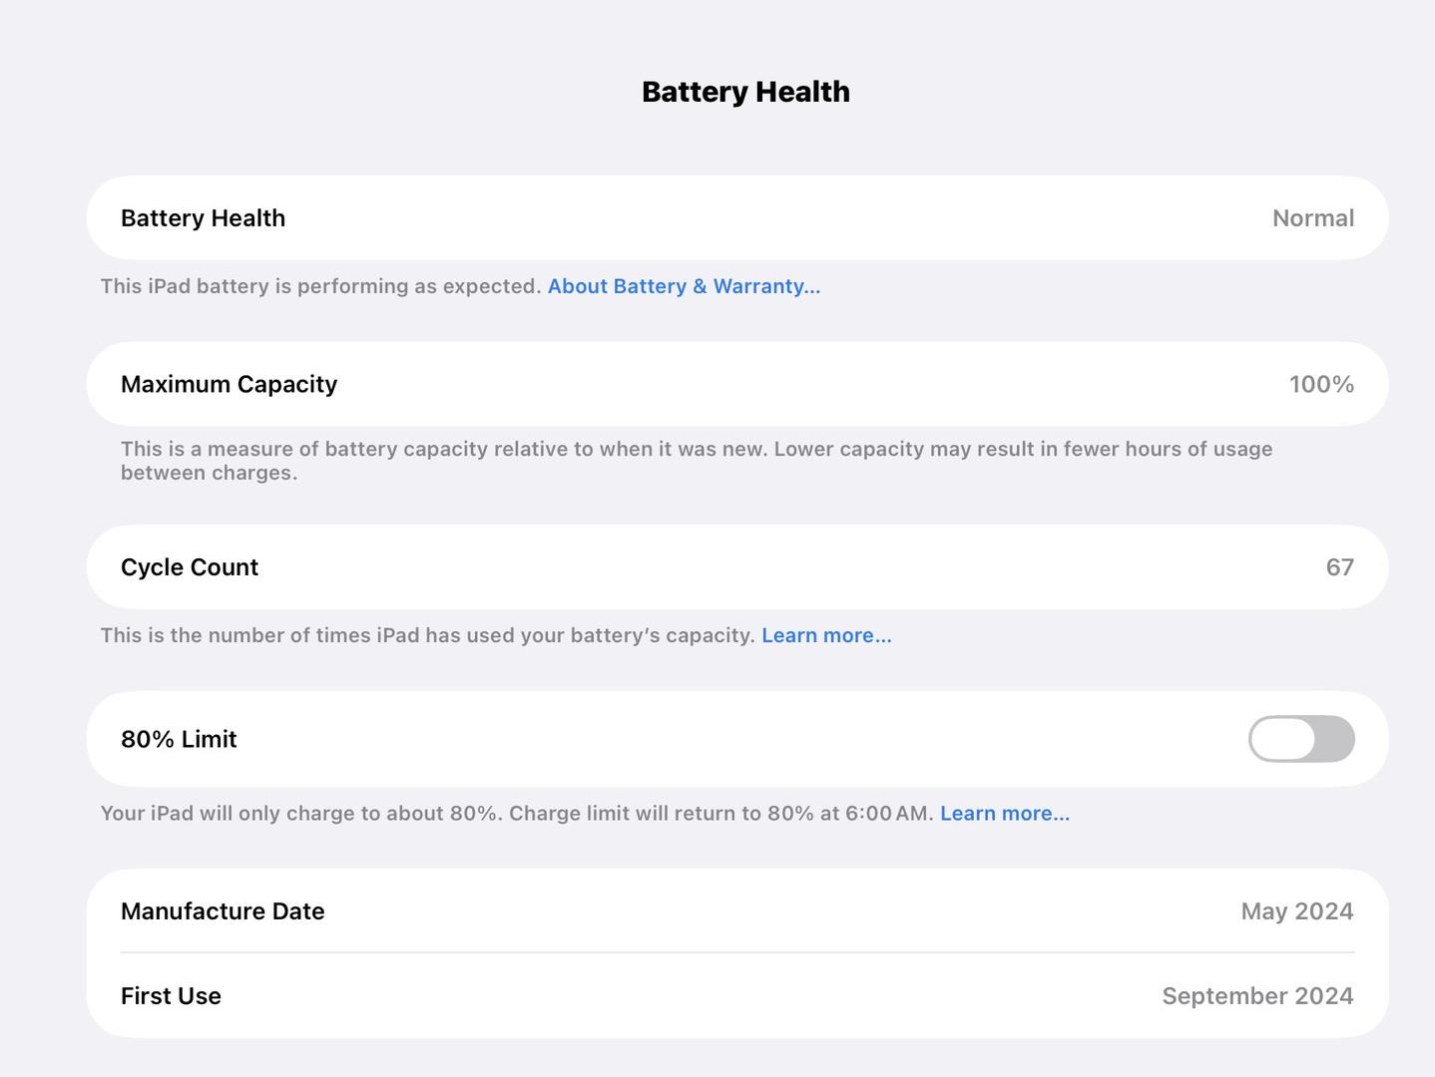The image size is (1435, 1077).
Task: Click the May 2024 manufacture date value
Action: [1296, 911]
